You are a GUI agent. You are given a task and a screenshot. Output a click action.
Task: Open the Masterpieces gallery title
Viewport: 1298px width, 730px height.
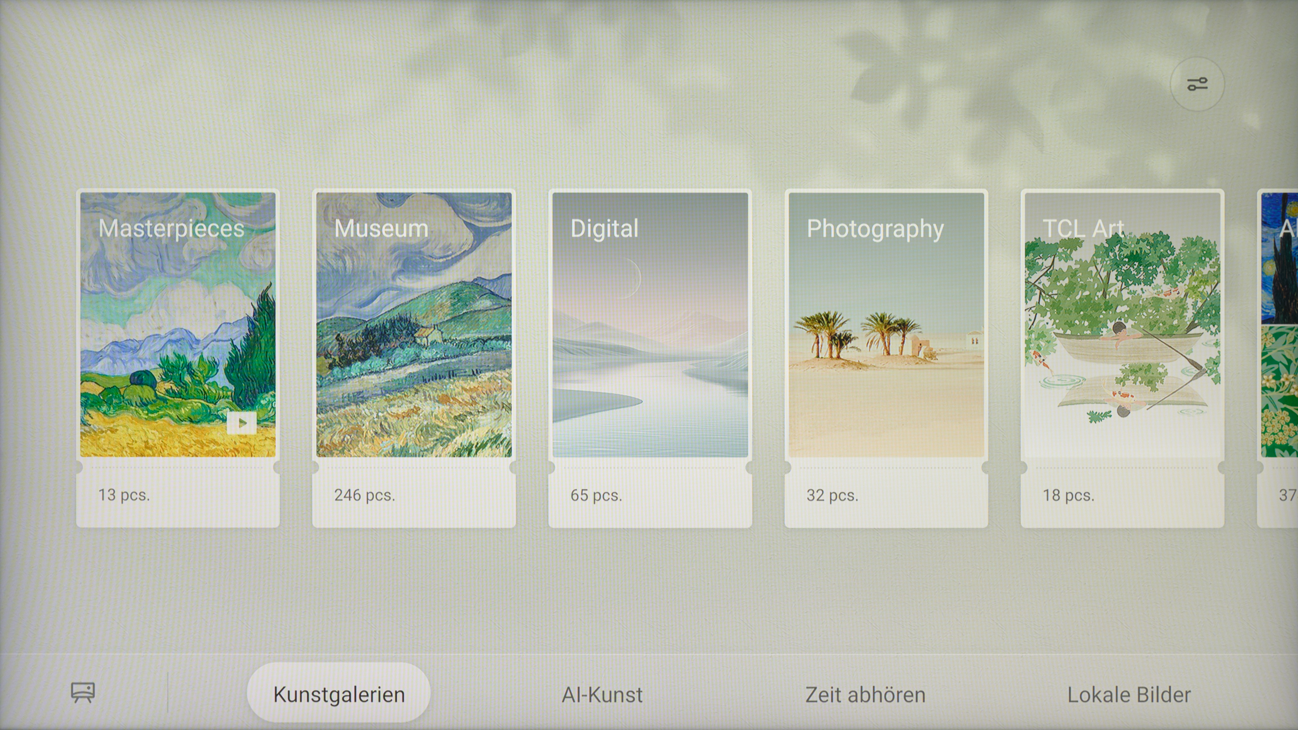171,228
